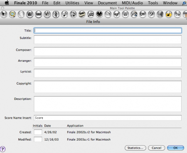Open the Utilities menu
Screen dimensions: 187x153
tap(72, 3)
